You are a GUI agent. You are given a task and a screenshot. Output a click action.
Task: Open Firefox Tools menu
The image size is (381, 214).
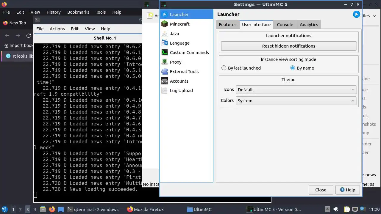pos(101,12)
